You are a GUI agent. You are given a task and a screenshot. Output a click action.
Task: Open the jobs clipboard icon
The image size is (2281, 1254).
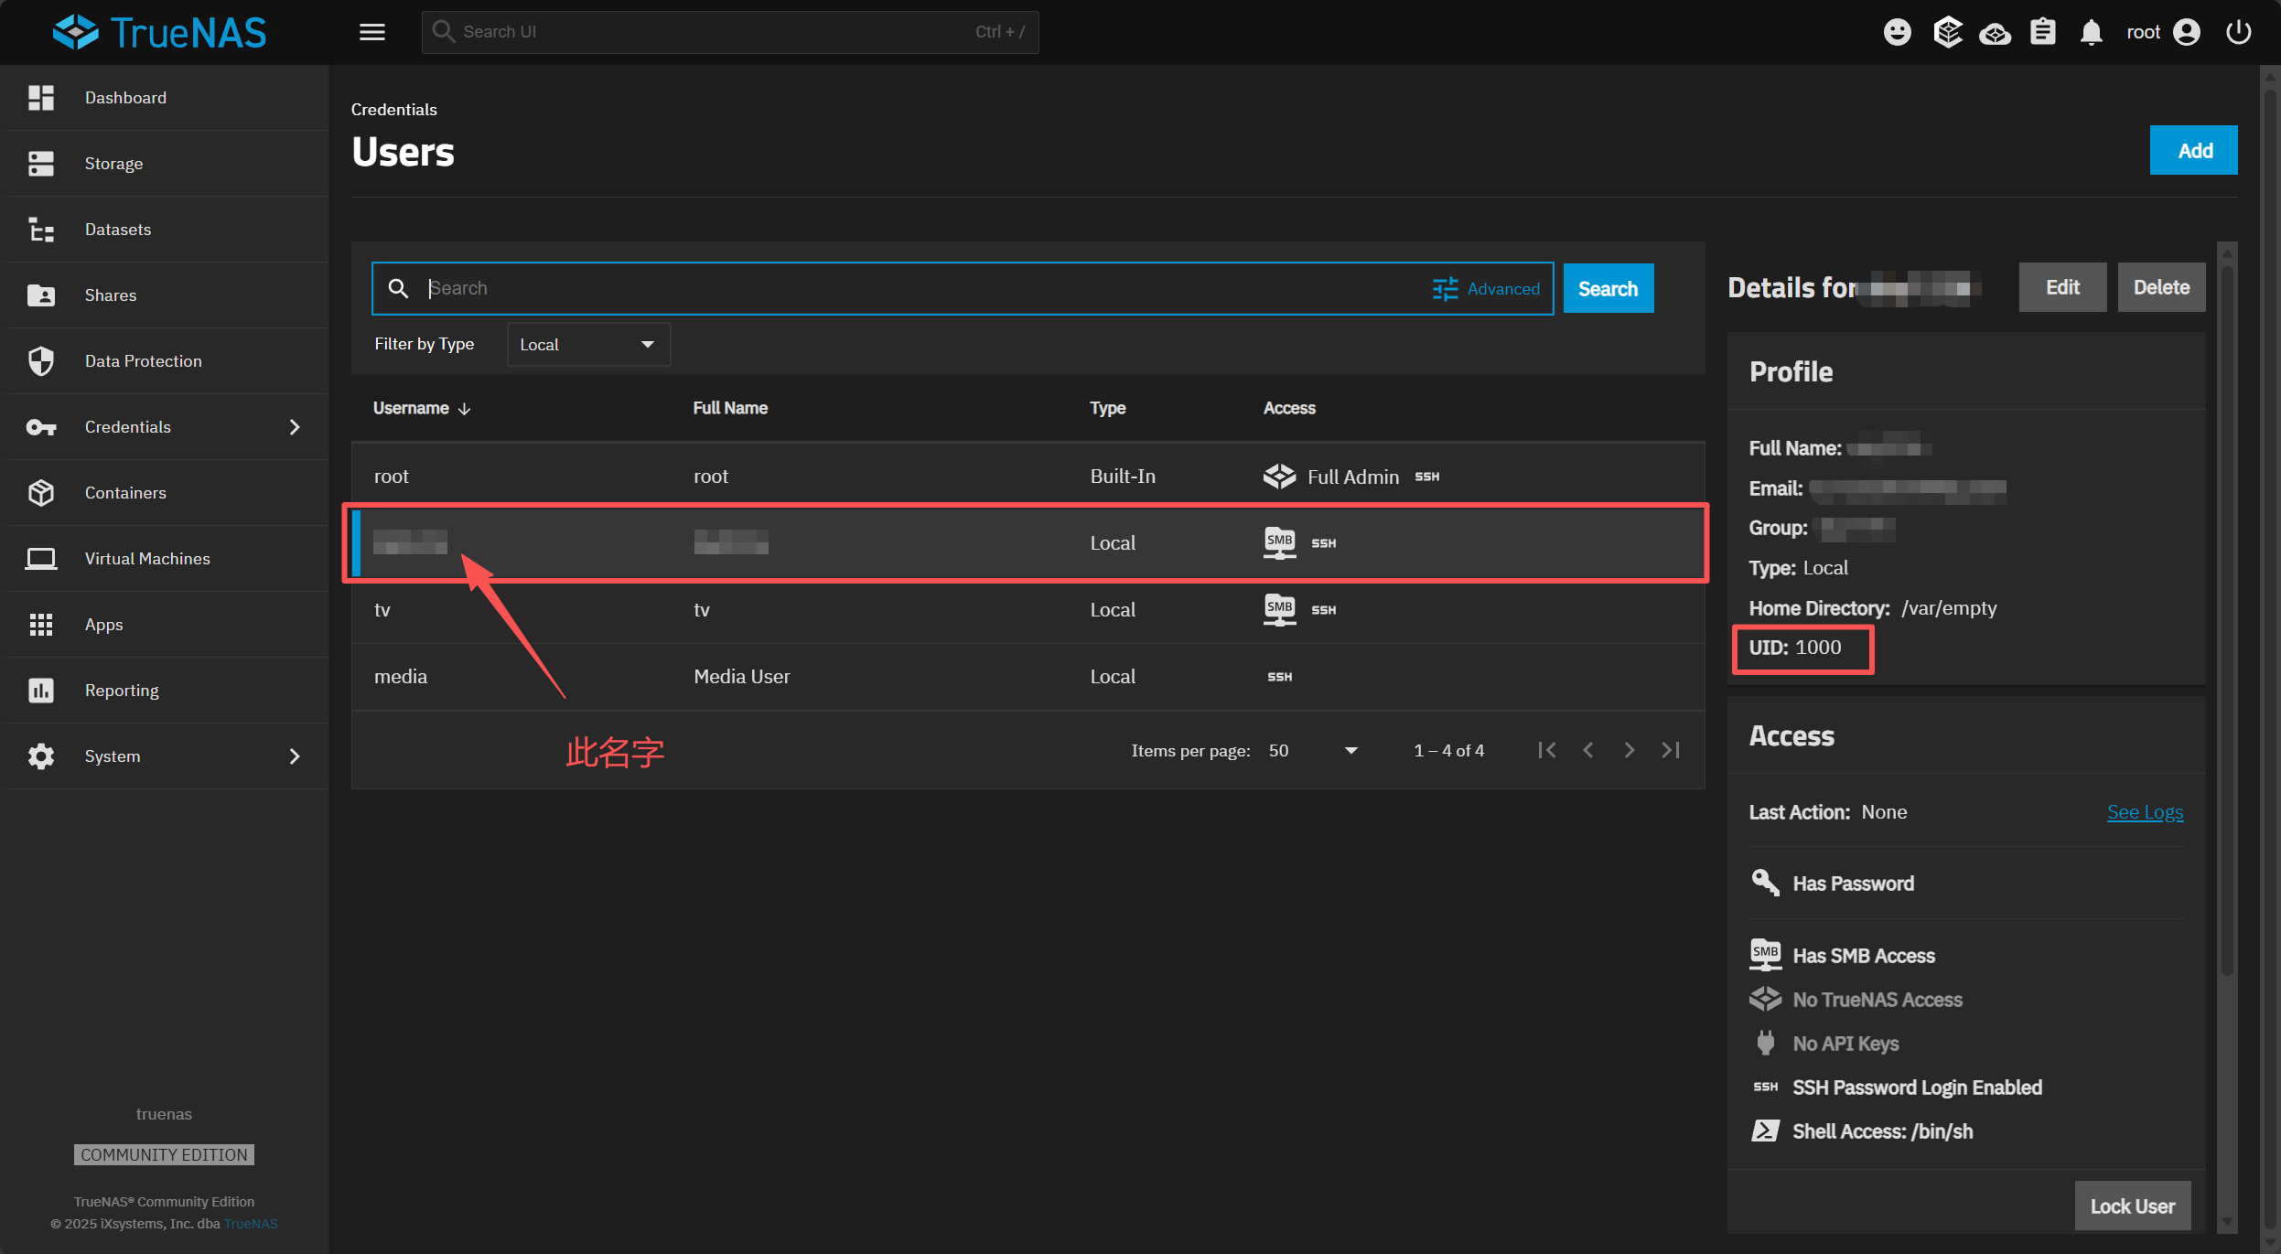click(x=2042, y=32)
